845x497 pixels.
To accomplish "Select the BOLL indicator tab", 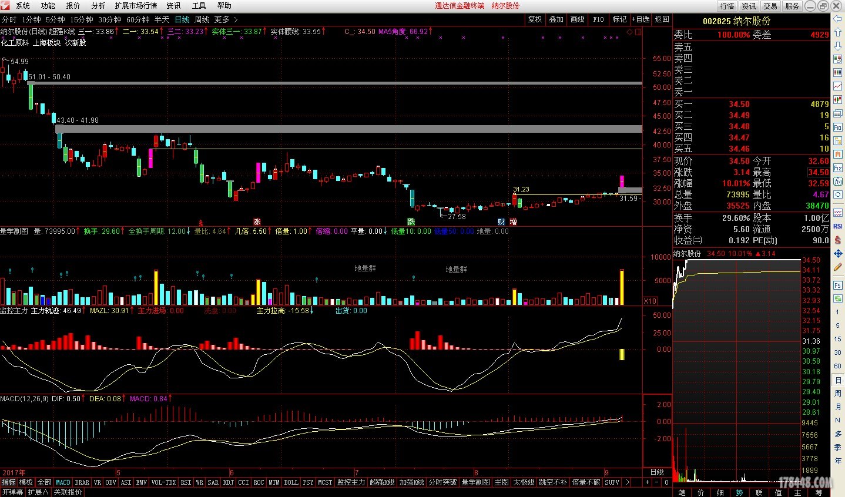I will pyautogui.click(x=291, y=482).
